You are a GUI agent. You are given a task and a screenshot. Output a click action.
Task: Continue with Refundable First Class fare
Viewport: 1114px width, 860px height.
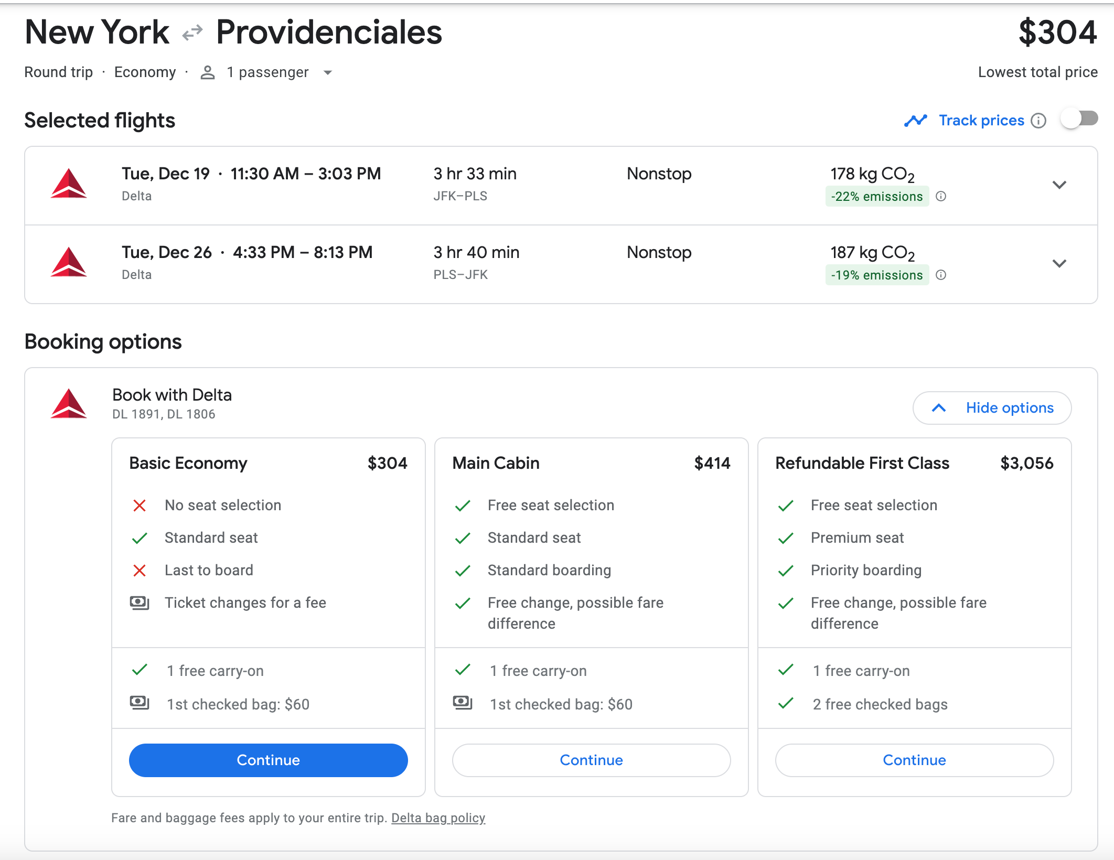(914, 760)
